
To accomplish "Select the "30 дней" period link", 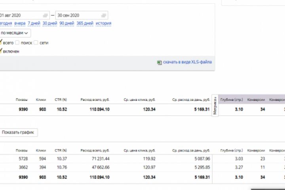I will pos(50,23).
